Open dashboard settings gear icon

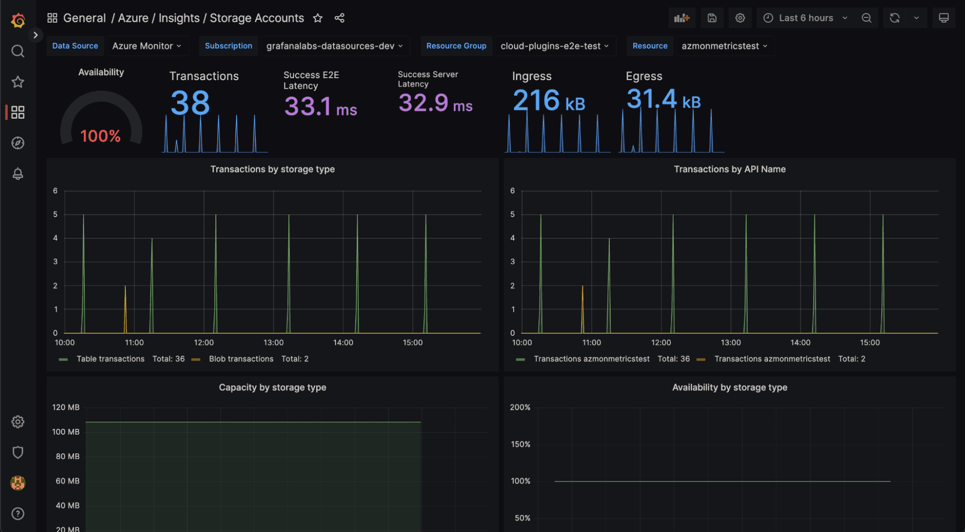pos(740,18)
